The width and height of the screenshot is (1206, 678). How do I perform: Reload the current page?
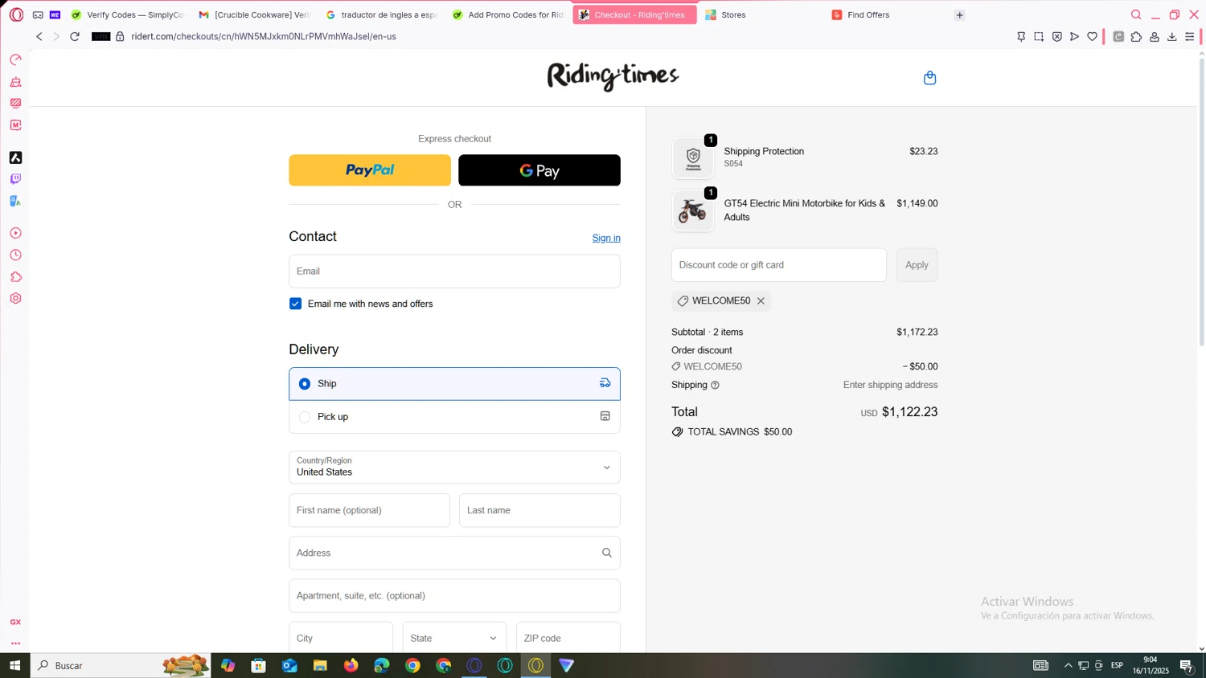coord(75,36)
